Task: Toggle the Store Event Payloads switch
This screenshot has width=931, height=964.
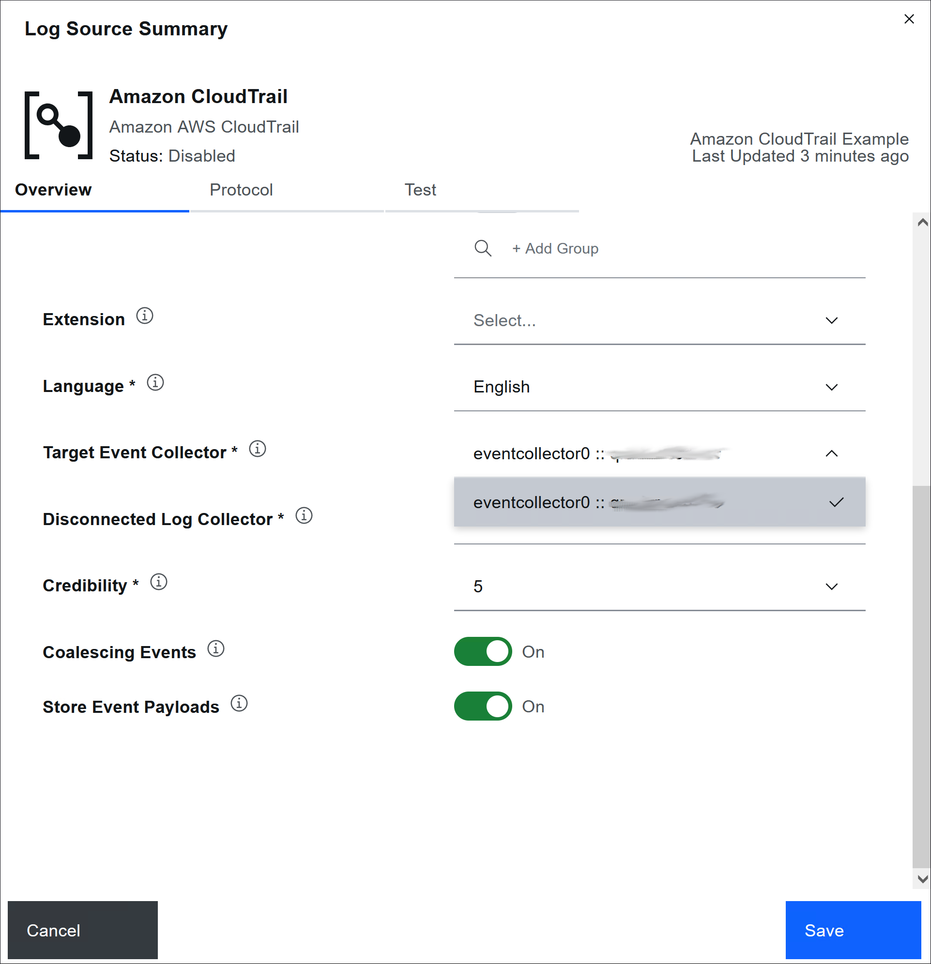Action: tap(483, 706)
